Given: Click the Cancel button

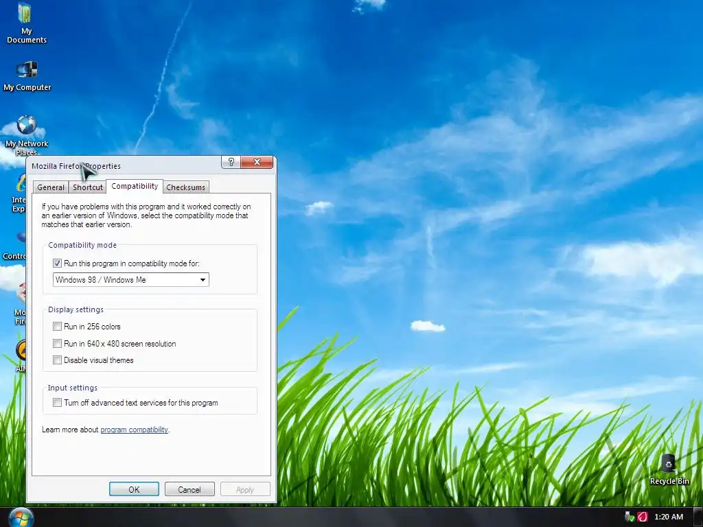Looking at the screenshot, I should (x=189, y=489).
